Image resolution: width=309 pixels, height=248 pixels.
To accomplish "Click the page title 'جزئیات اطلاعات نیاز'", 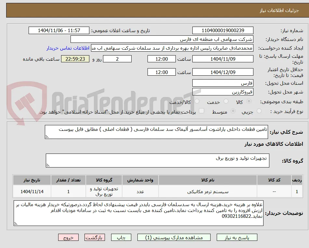I will point(279,10).
